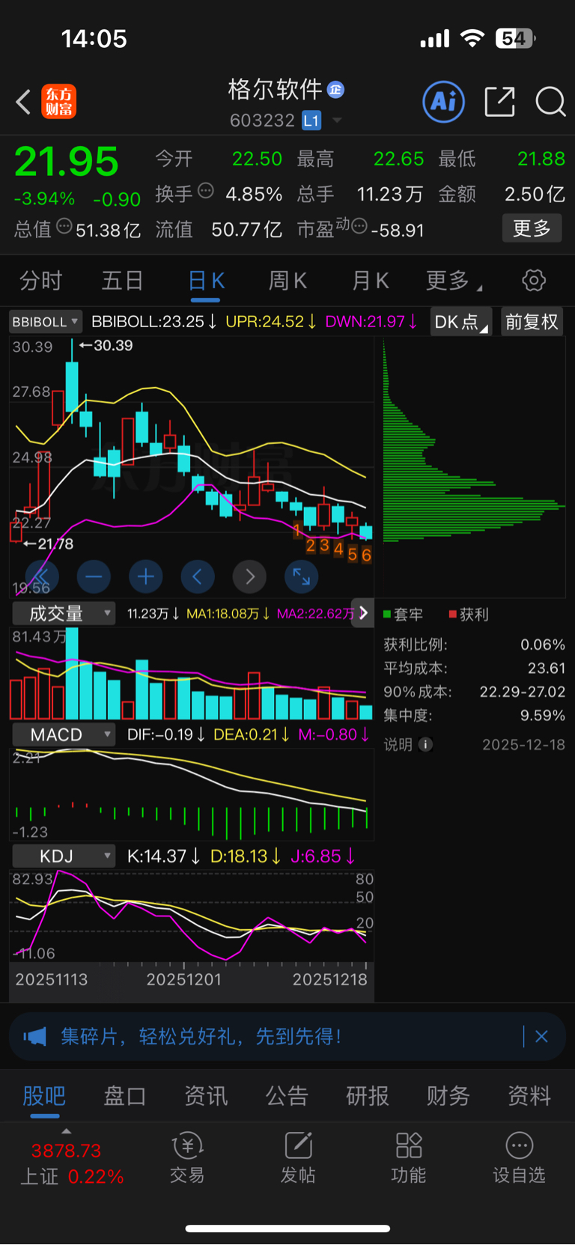575x1245 pixels.
Task: Tap the 市盈 info smiley icon
Action: pyautogui.click(x=359, y=226)
